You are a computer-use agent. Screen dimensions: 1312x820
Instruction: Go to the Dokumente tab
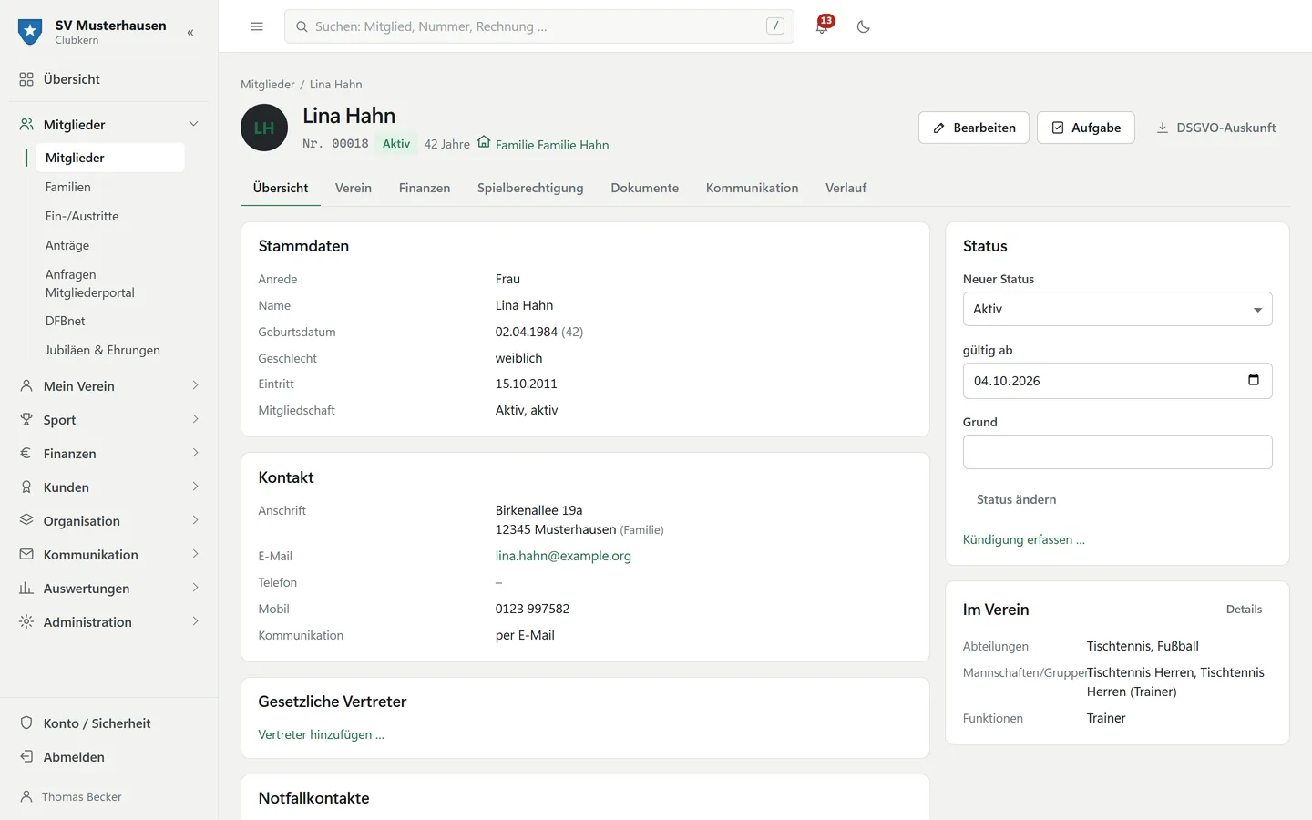[x=645, y=188]
